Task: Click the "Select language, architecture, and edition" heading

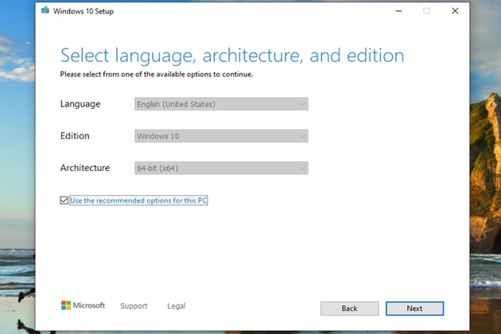Action: coord(232,56)
